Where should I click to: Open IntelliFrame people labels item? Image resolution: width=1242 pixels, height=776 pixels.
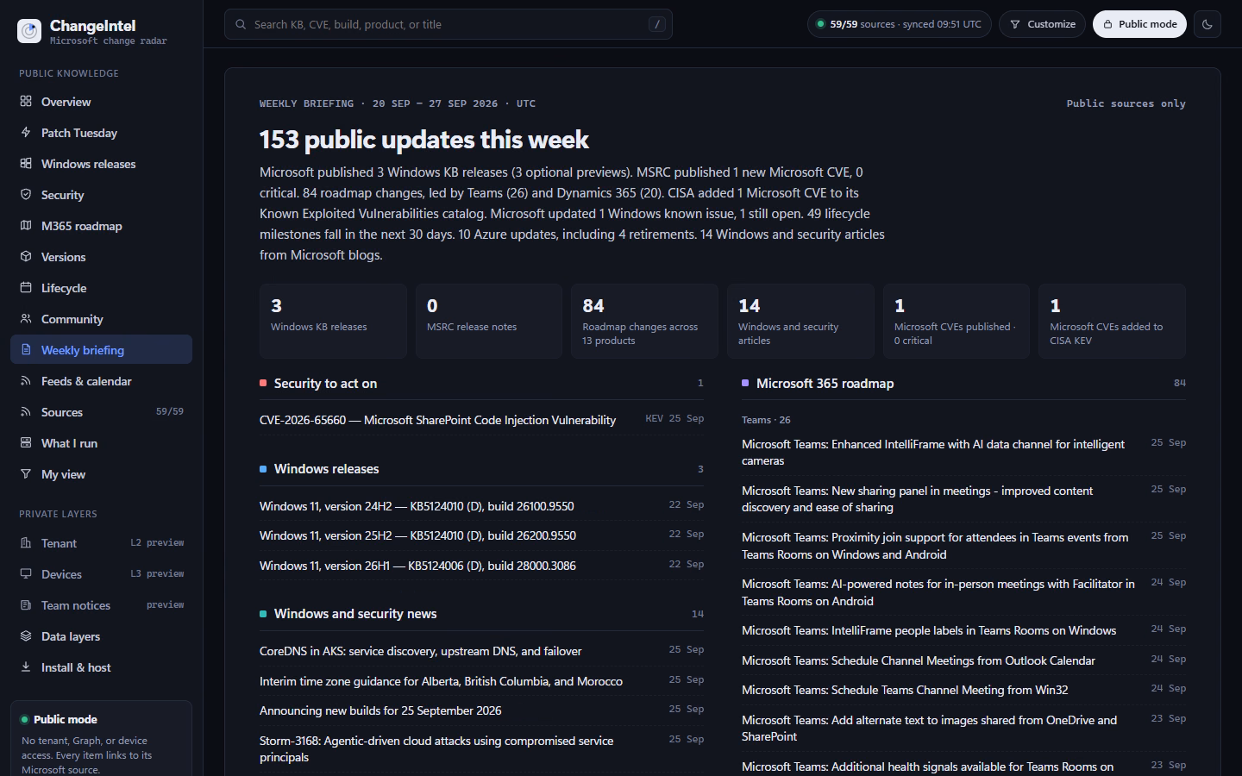click(963, 630)
